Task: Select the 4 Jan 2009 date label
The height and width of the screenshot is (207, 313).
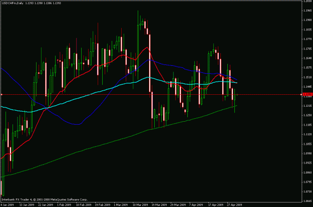Action: pyautogui.click(x=7, y=205)
